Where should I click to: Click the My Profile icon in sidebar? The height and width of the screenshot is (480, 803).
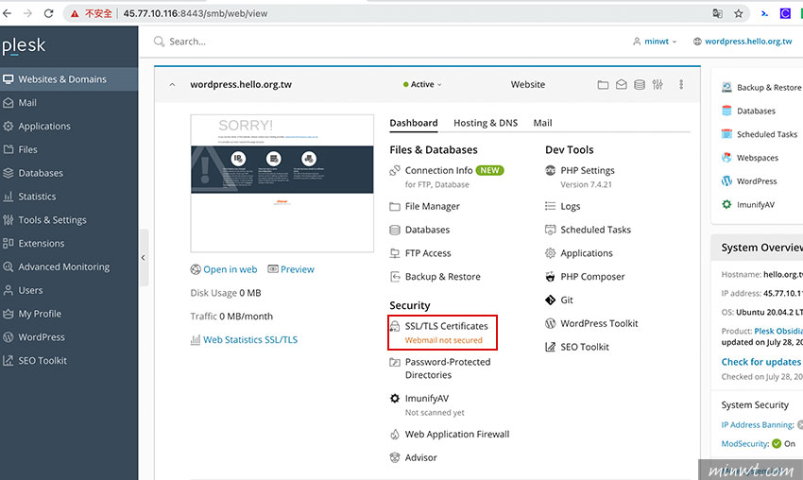point(9,314)
